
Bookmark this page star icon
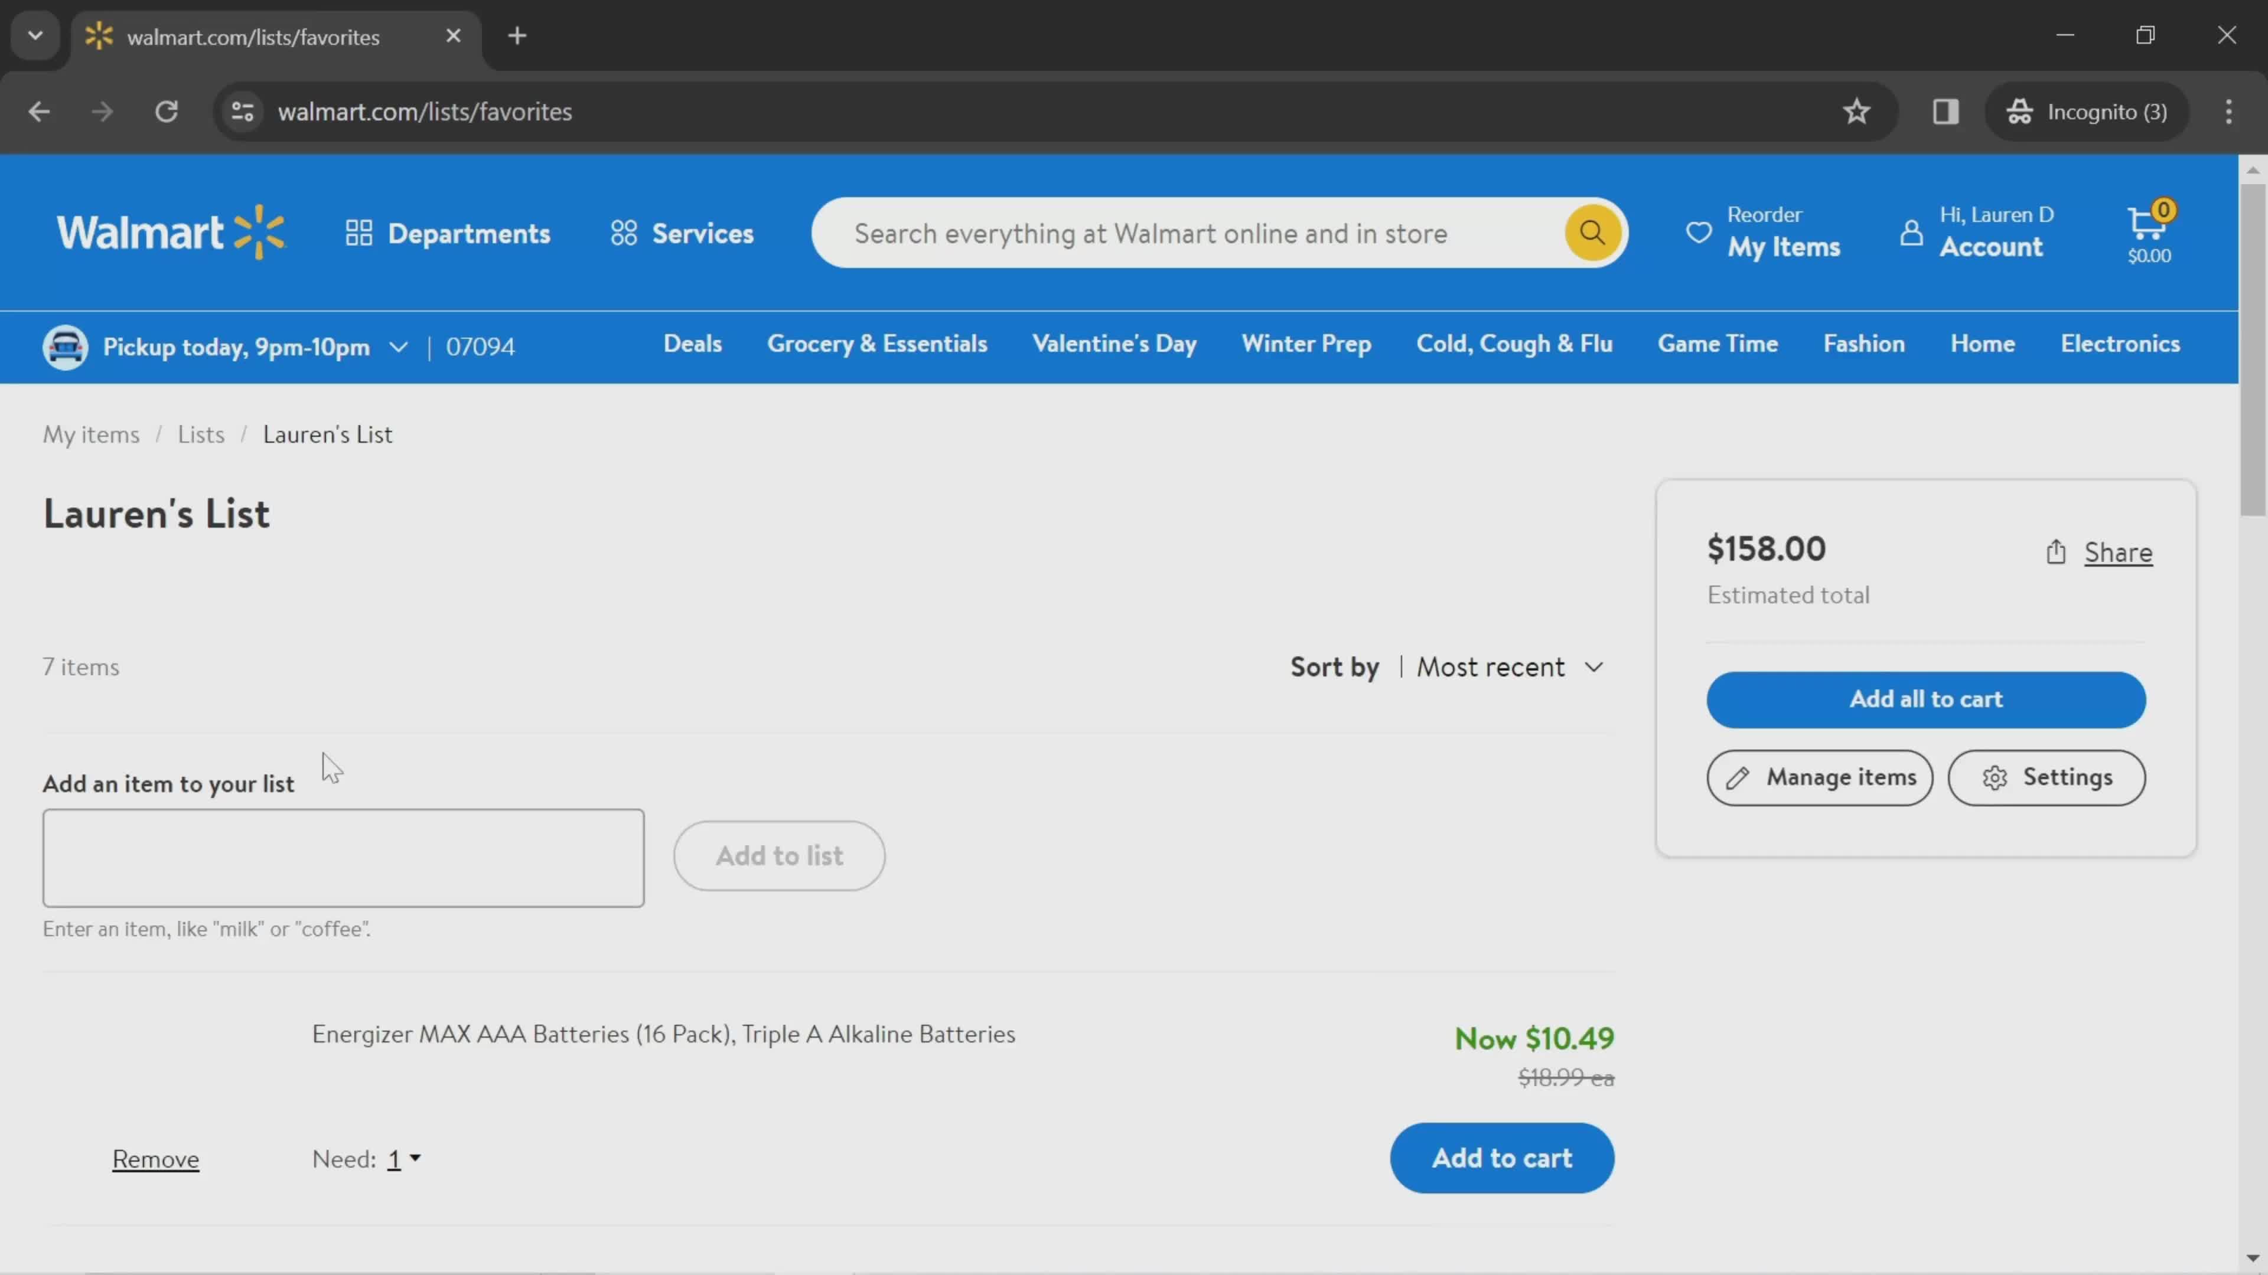coord(1857,112)
